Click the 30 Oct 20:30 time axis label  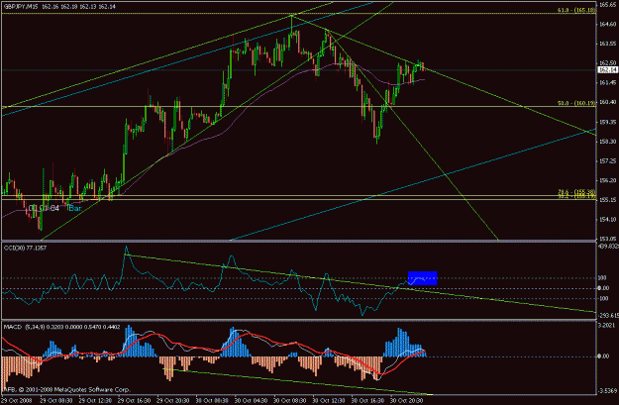pos(407,401)
